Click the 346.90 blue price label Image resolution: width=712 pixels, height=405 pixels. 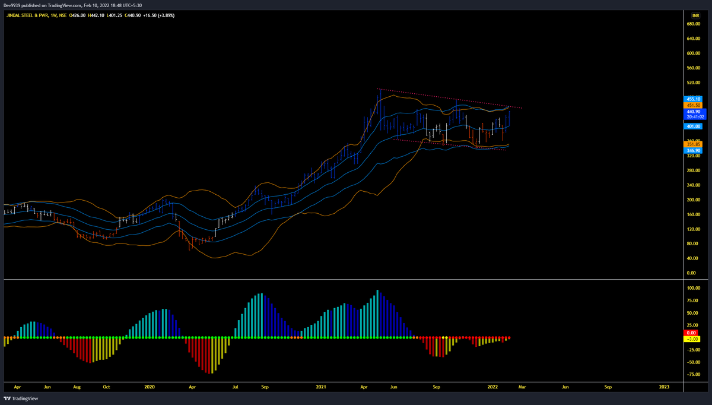pos(694,151)
